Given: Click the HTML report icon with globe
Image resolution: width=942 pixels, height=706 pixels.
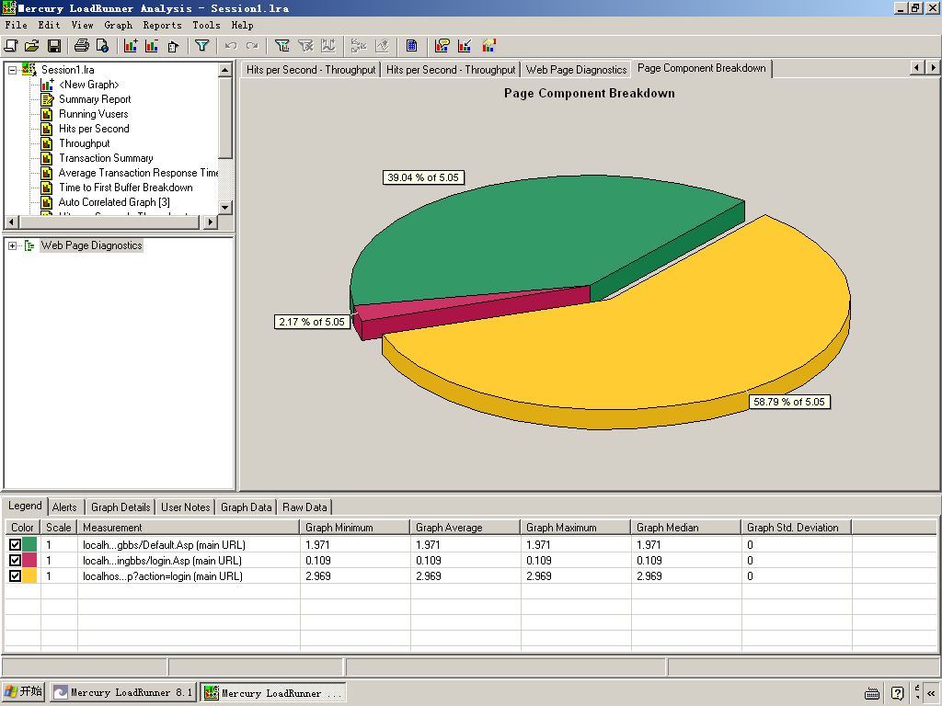Looking at the screenshot, I should (102, 46).
